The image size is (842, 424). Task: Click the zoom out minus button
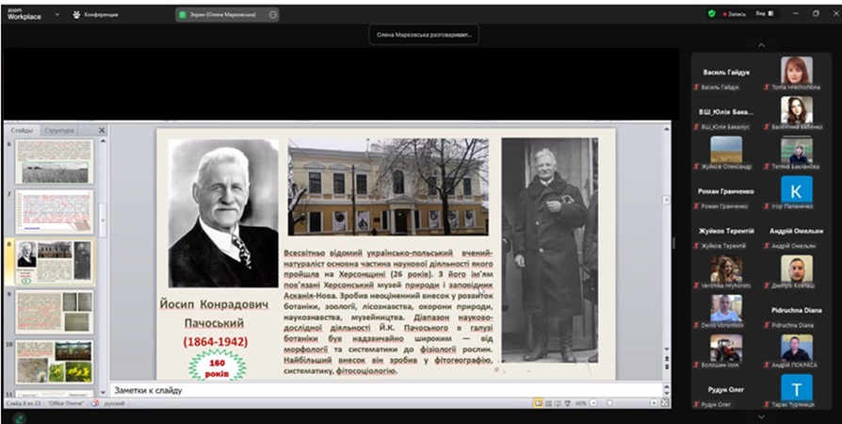(592, 403)
